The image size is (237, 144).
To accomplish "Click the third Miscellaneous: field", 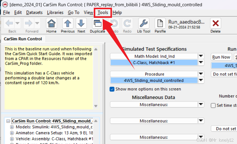I will (154, 137).
